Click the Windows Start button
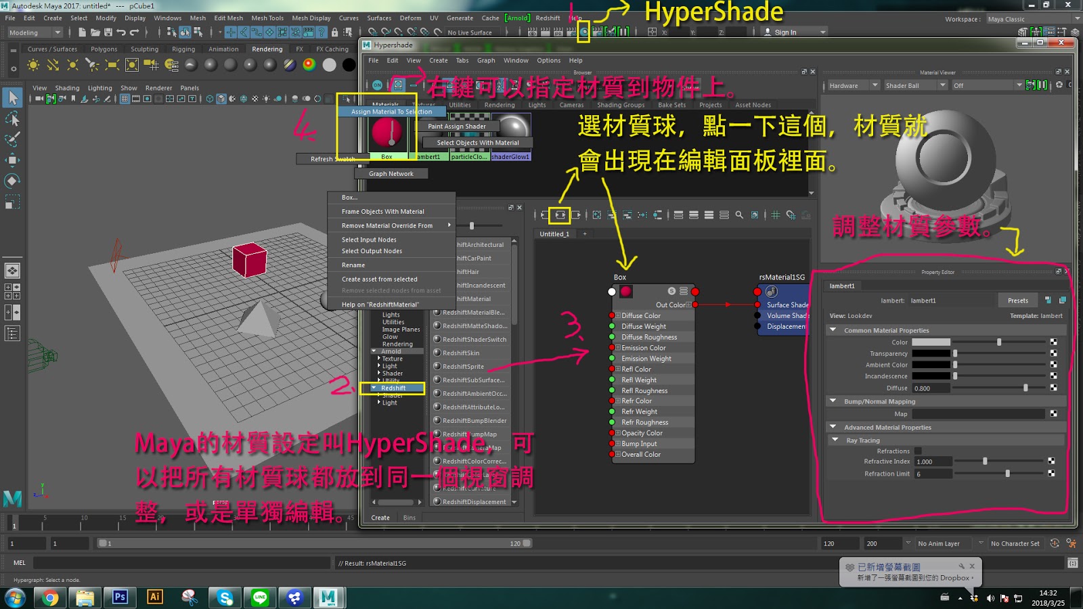Screen dimensions: 1083x609 coord(15,597)
